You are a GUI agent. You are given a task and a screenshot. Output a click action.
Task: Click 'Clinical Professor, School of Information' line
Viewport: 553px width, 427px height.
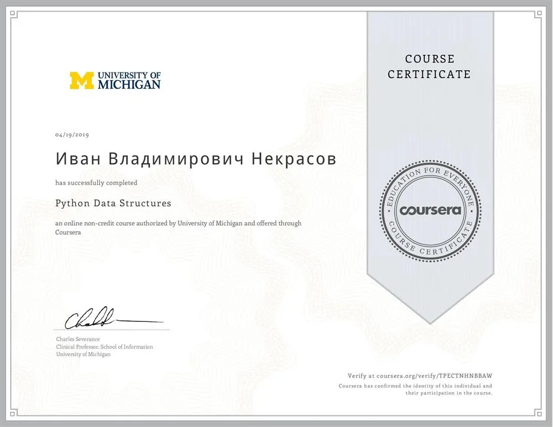point(105,347)
